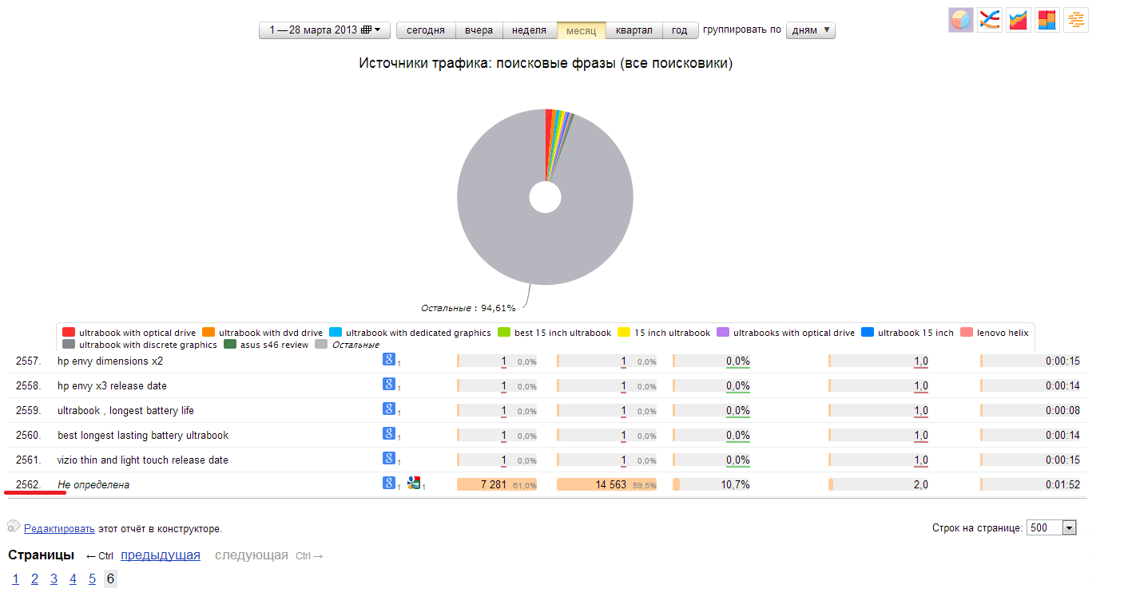This screenshot has width=1124, height=608.
Task: Click the Google icon in row 2558
Action: tap(389, 385)
